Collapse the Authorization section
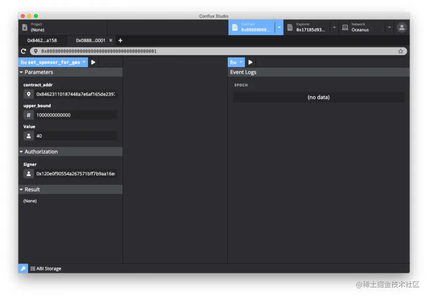 [71, 152]
